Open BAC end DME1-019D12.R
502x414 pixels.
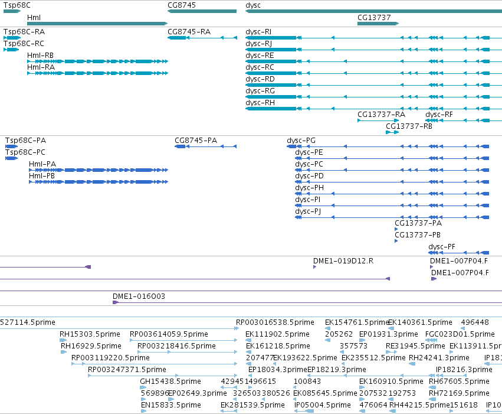pyautogui.click(x=315, y=267)
